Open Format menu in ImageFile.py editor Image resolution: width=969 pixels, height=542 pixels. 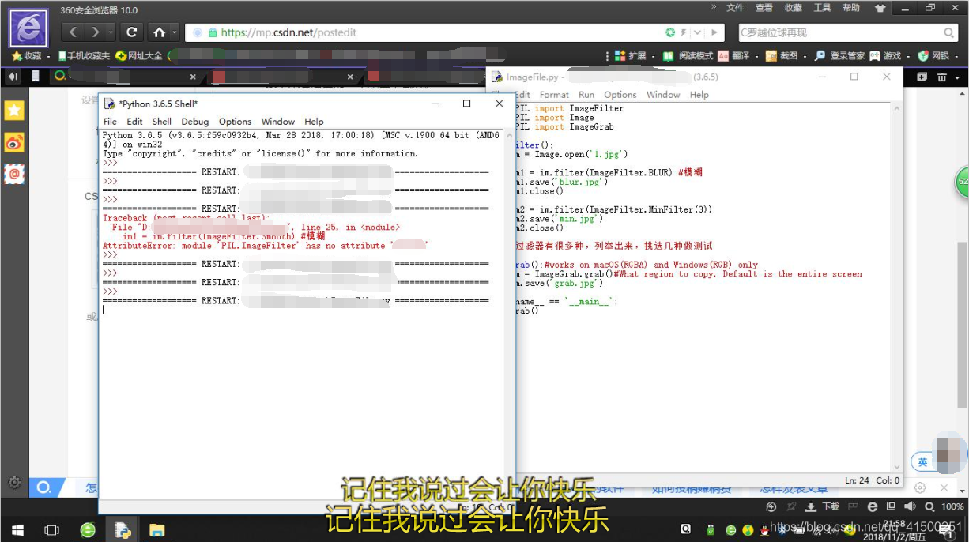tap(554, 95)
